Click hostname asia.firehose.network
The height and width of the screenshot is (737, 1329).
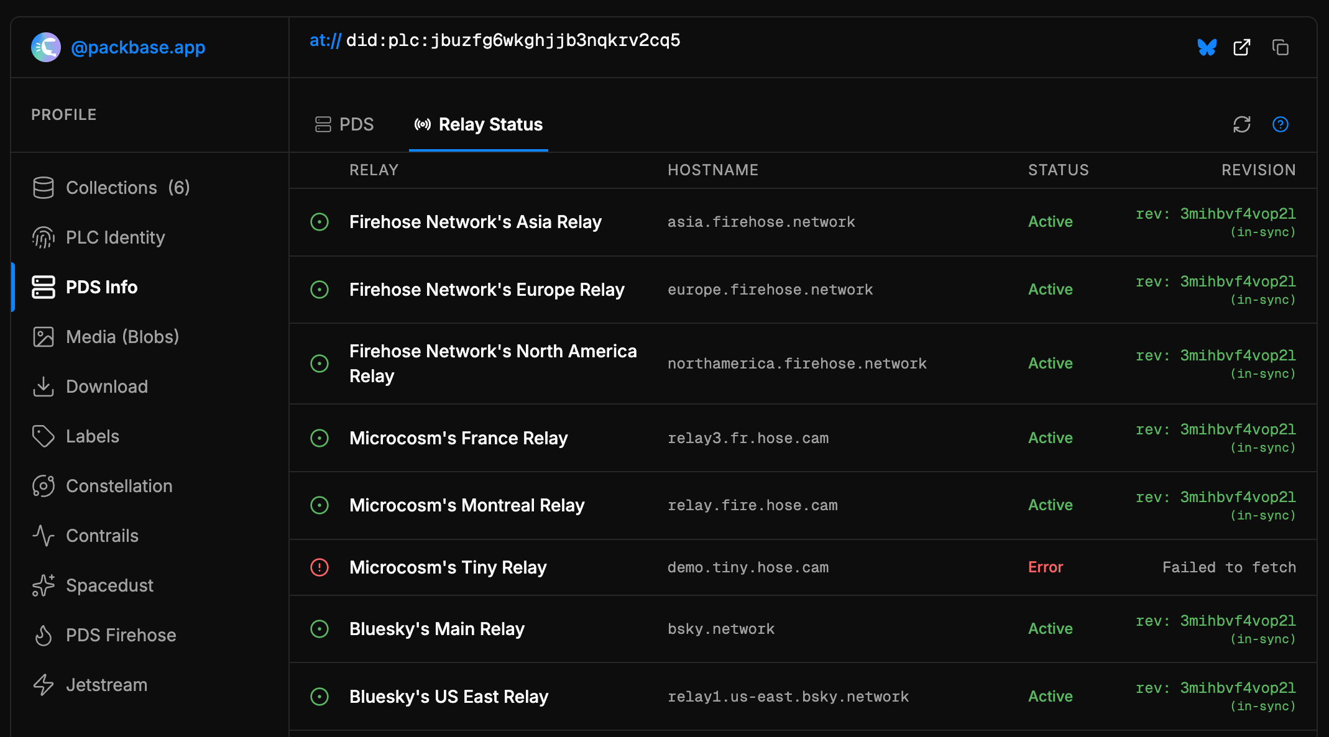pos(761,222)
